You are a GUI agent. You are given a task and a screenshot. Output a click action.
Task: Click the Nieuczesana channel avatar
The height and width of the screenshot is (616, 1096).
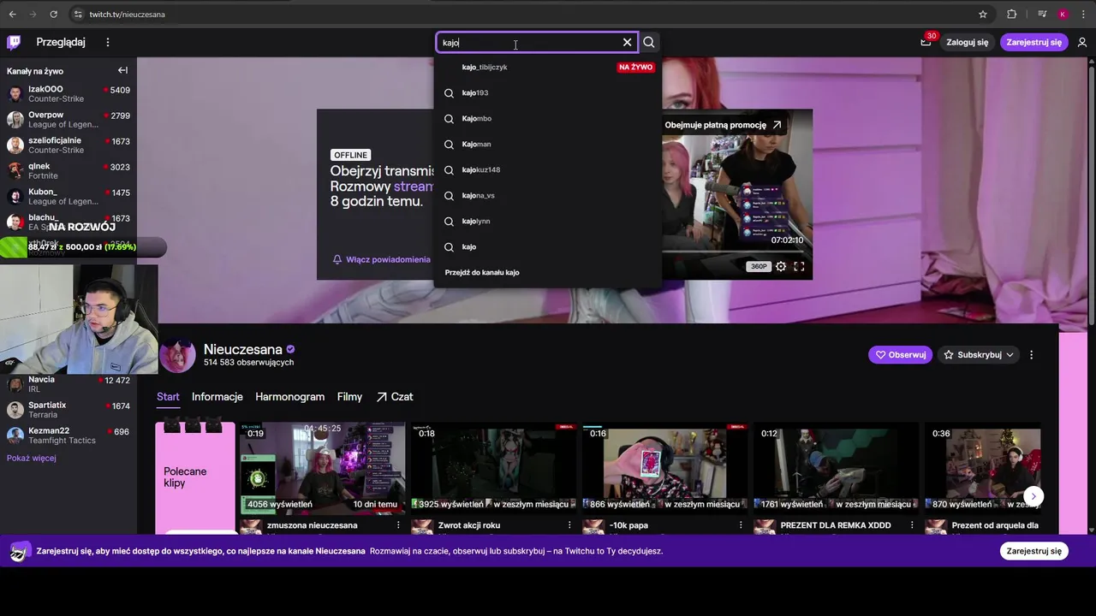(x=177, y=356)
